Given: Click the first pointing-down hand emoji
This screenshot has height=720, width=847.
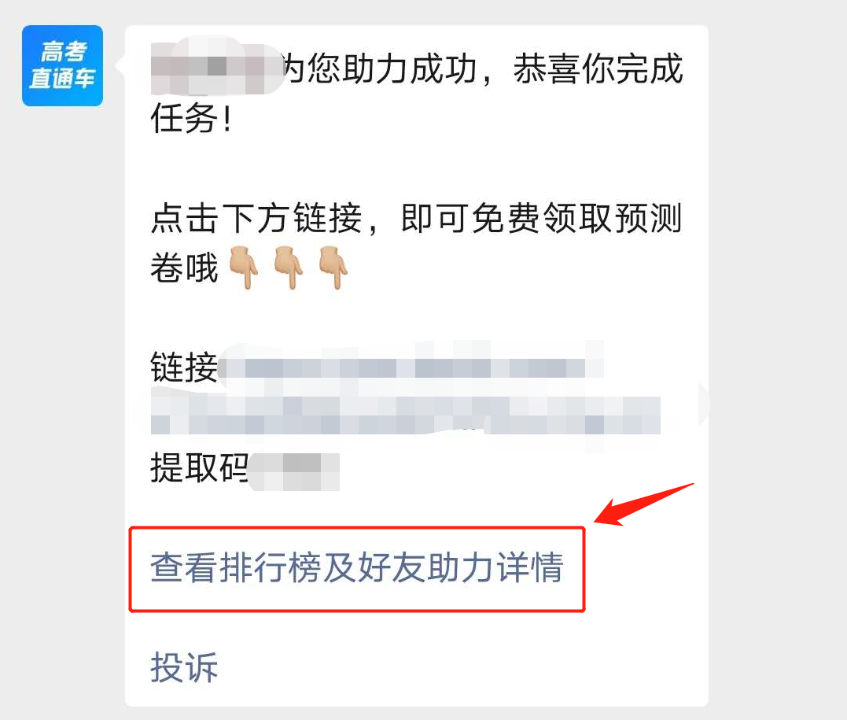Looking at the screenshot, I should pos(244,268).
